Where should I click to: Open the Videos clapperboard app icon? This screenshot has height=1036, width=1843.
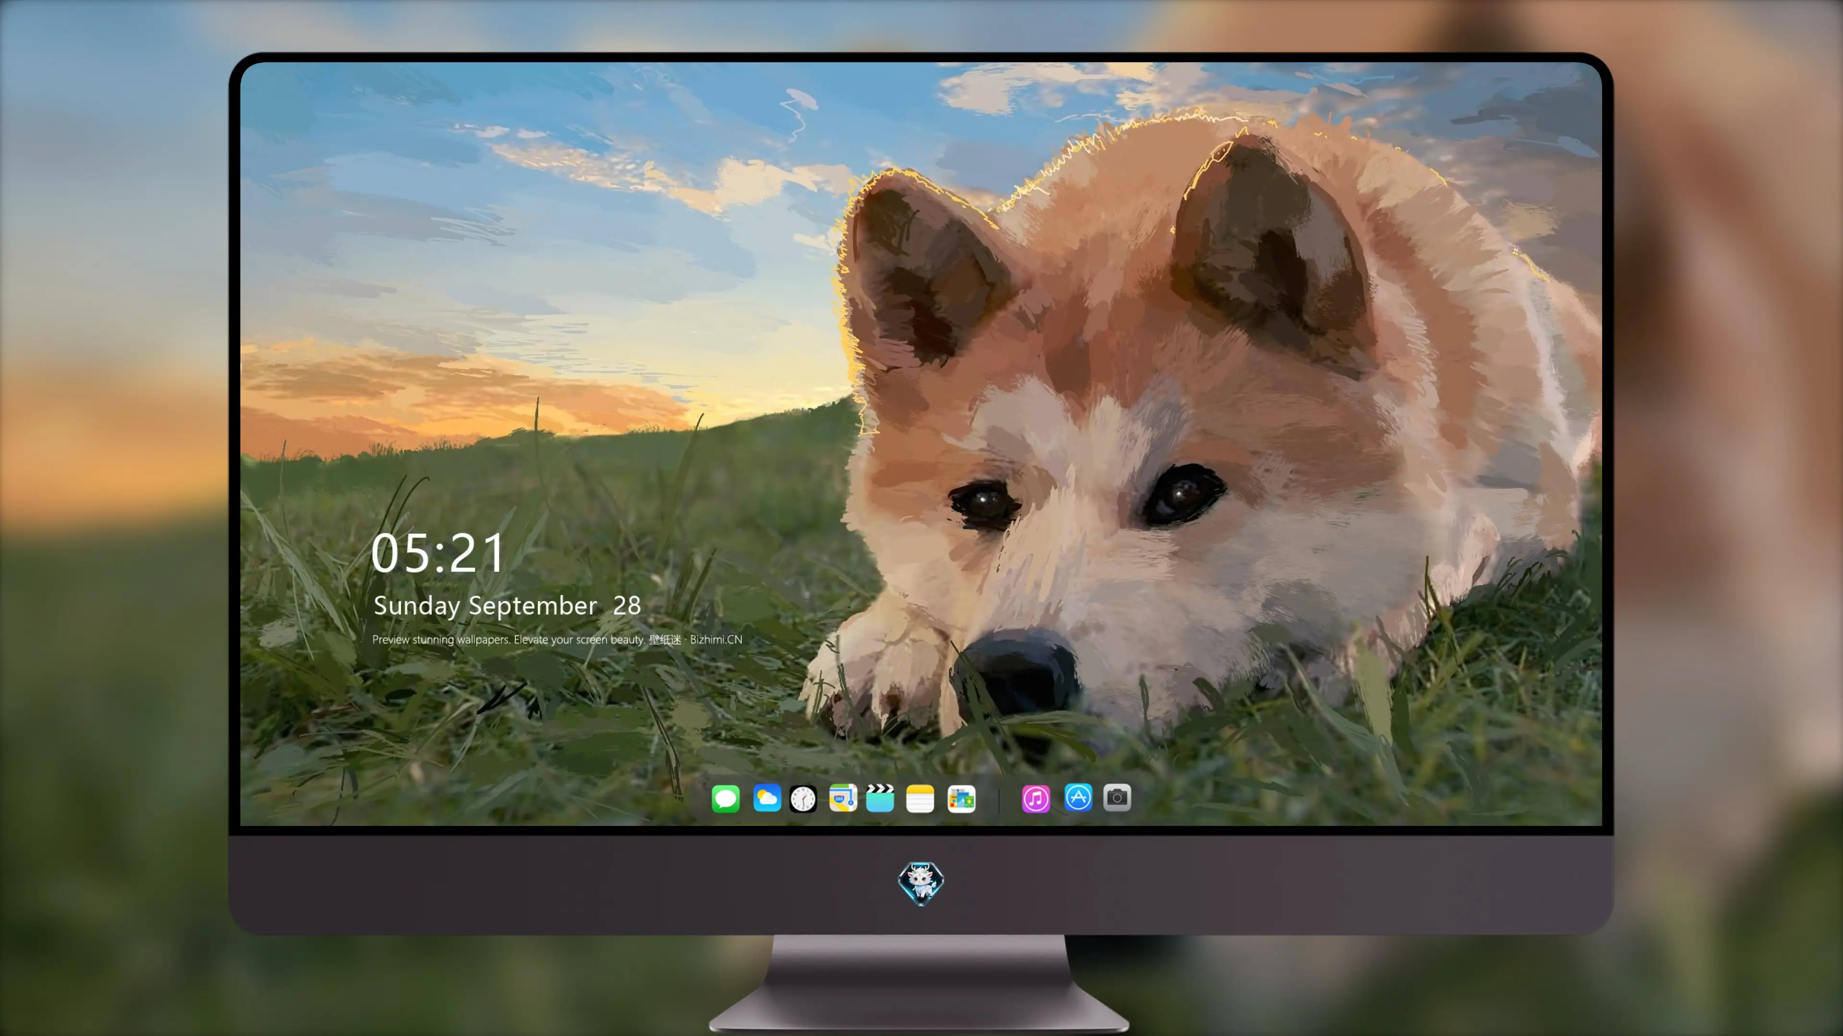(880, 798)
